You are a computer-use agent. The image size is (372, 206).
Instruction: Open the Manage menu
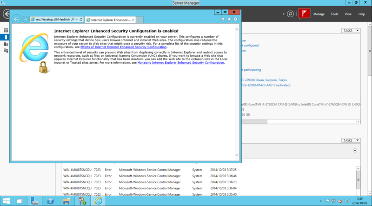coord(319,14)
